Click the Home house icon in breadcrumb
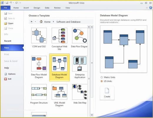Screen dimensions: 153x118 41,22
